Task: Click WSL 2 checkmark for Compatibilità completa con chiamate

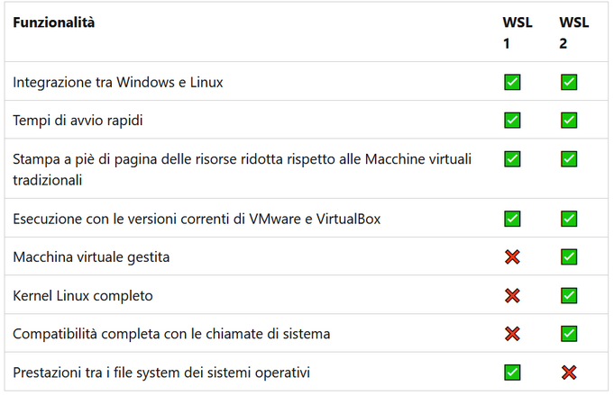Action: point(569,334)
